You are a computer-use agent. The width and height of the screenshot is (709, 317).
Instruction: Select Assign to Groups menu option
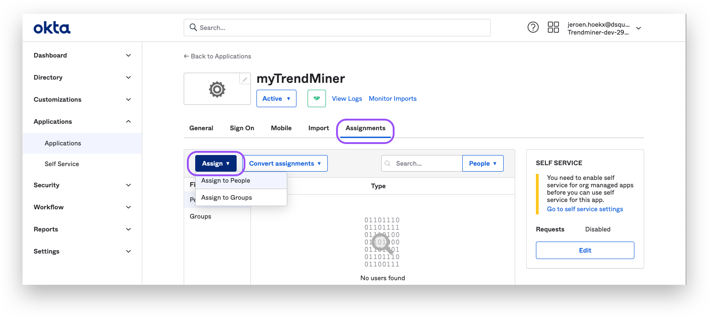coord(227,197)
